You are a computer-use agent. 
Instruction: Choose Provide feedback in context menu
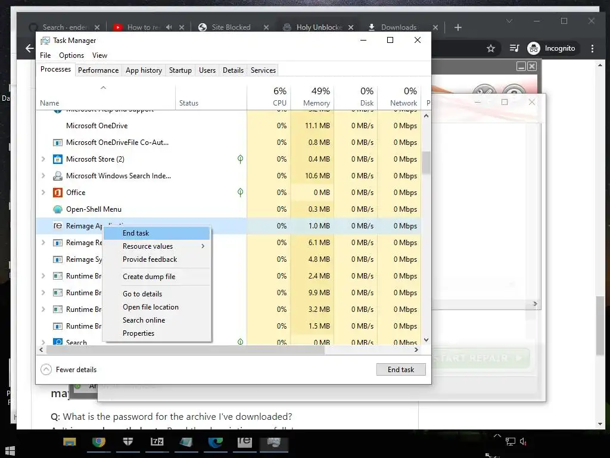pos(157,259)
